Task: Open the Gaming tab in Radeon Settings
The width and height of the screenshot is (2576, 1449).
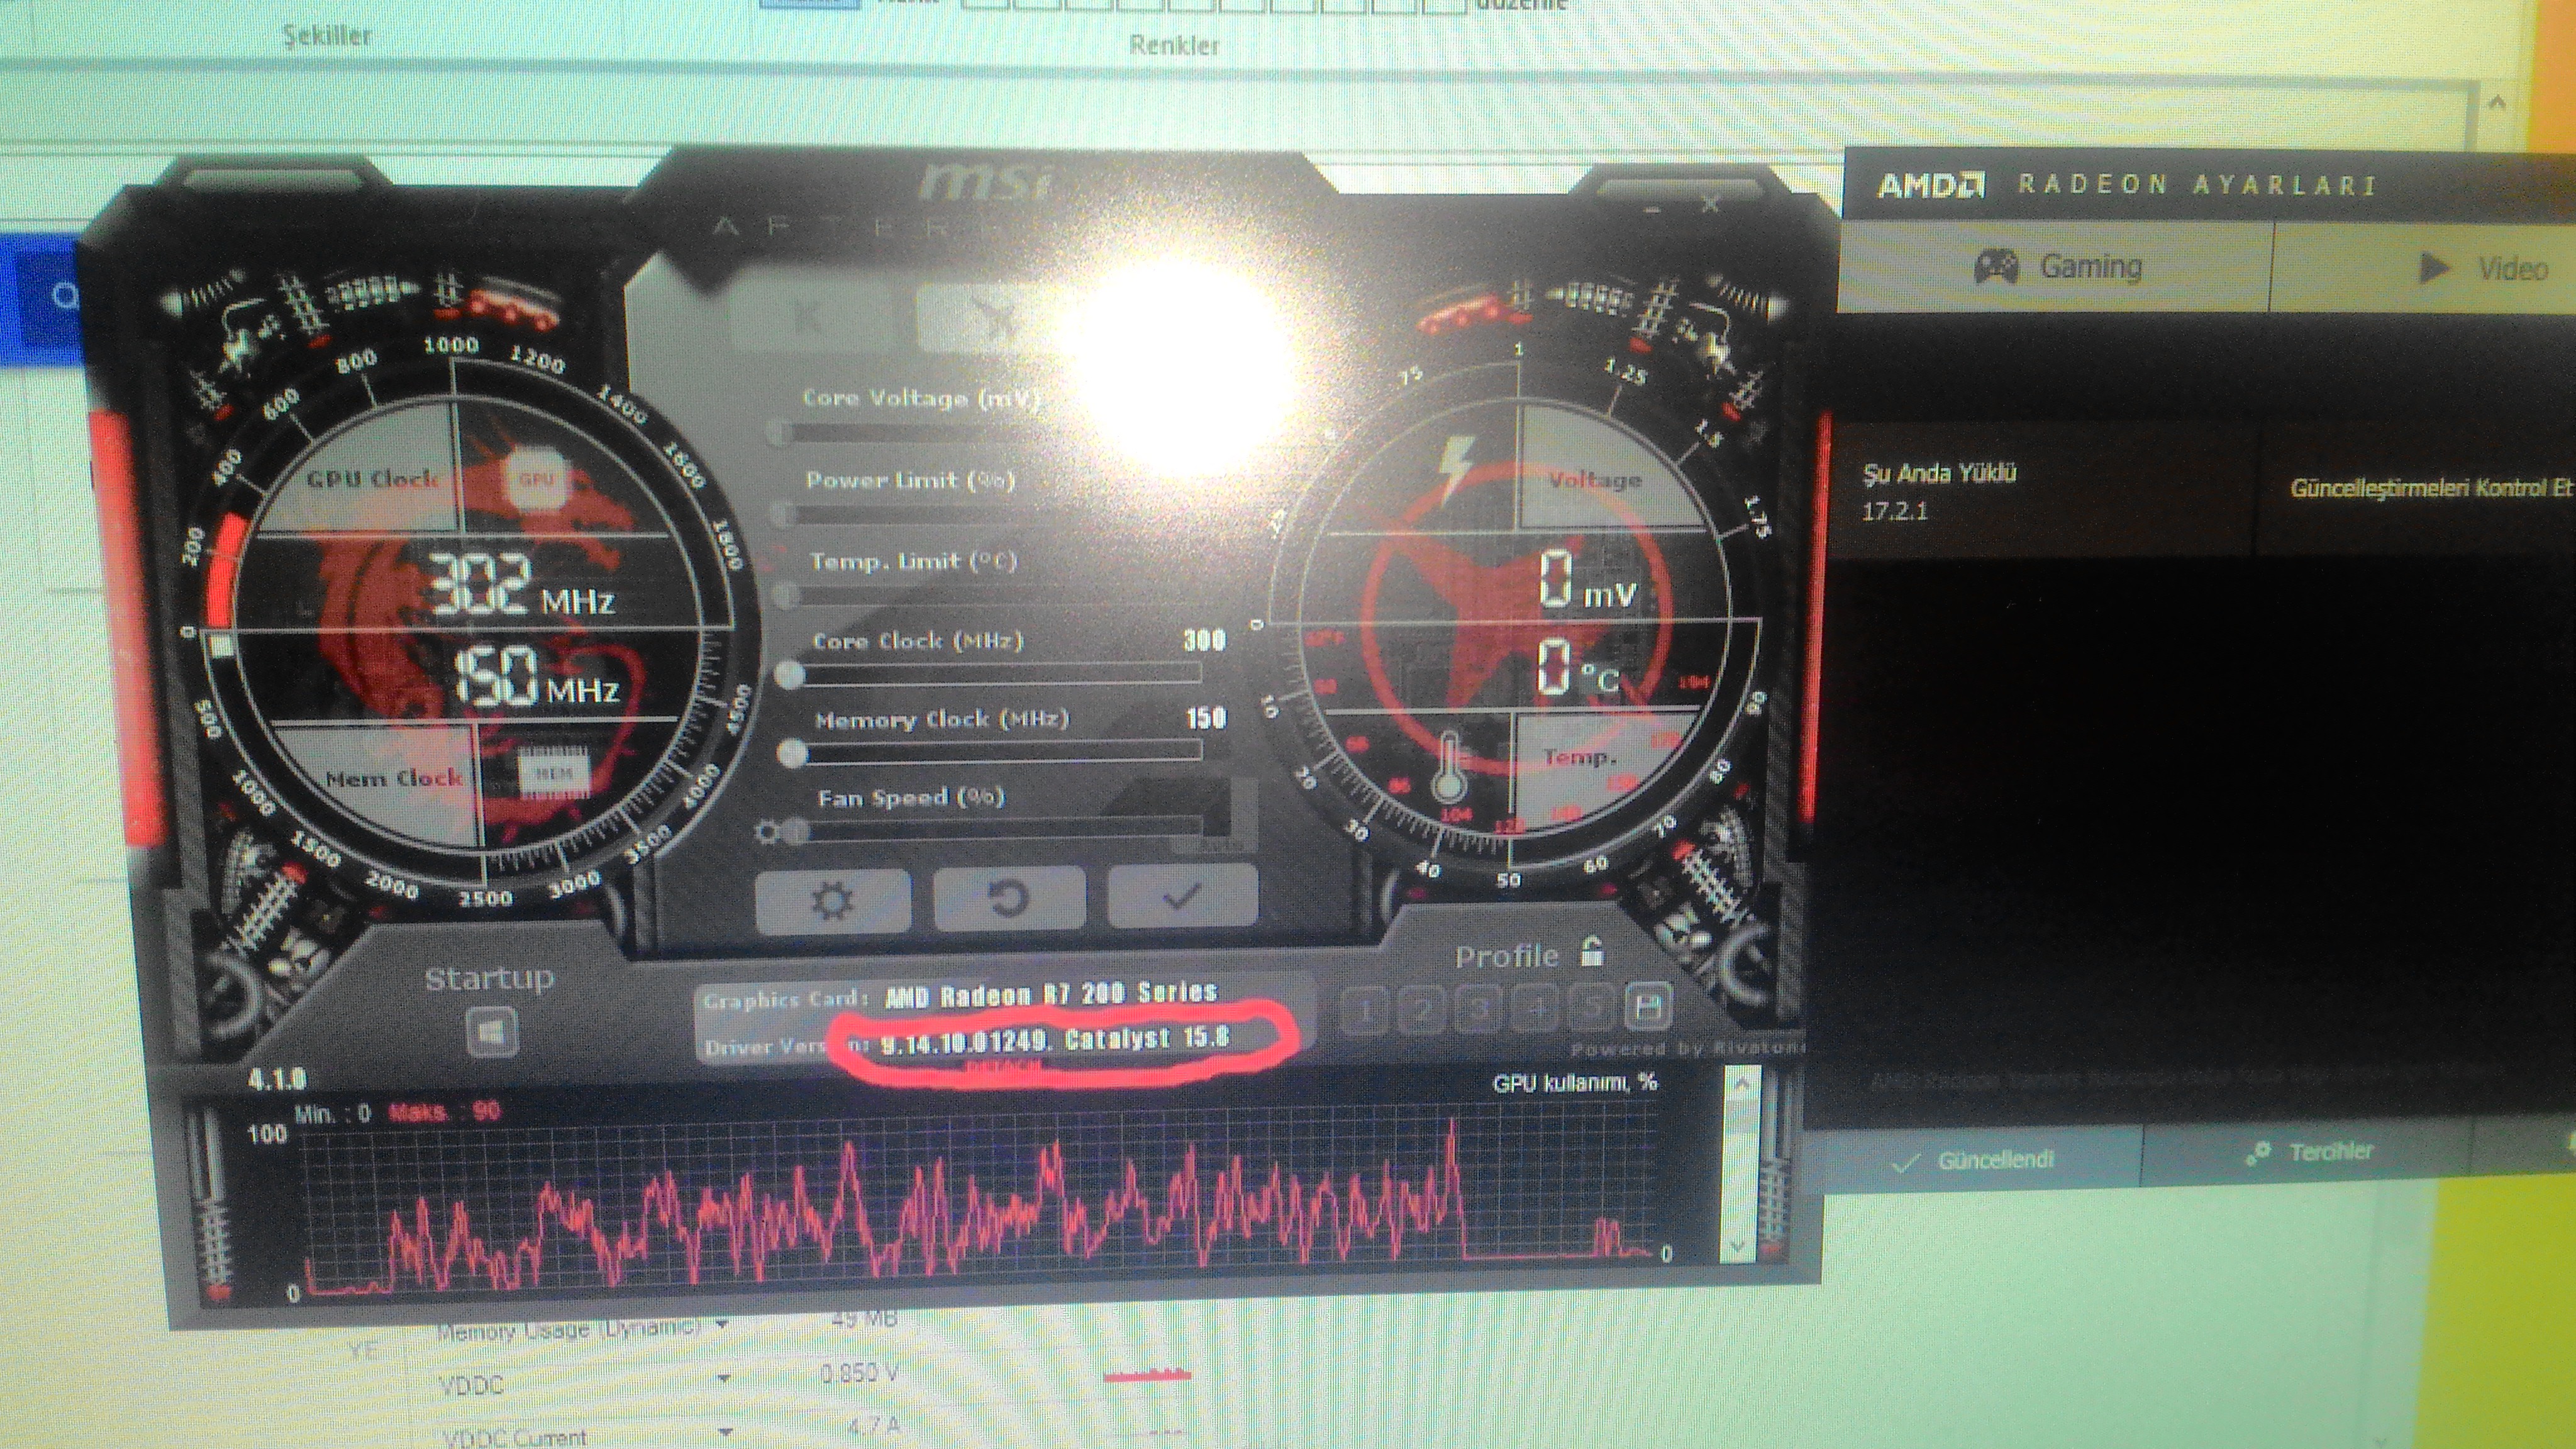Action: point(2057,267)
